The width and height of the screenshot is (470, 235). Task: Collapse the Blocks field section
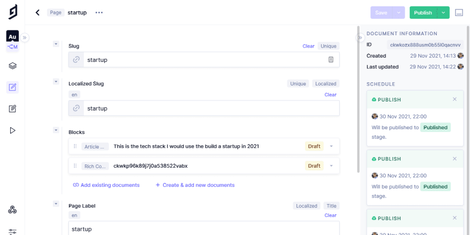pyautogui.click(x=56, y=130)
